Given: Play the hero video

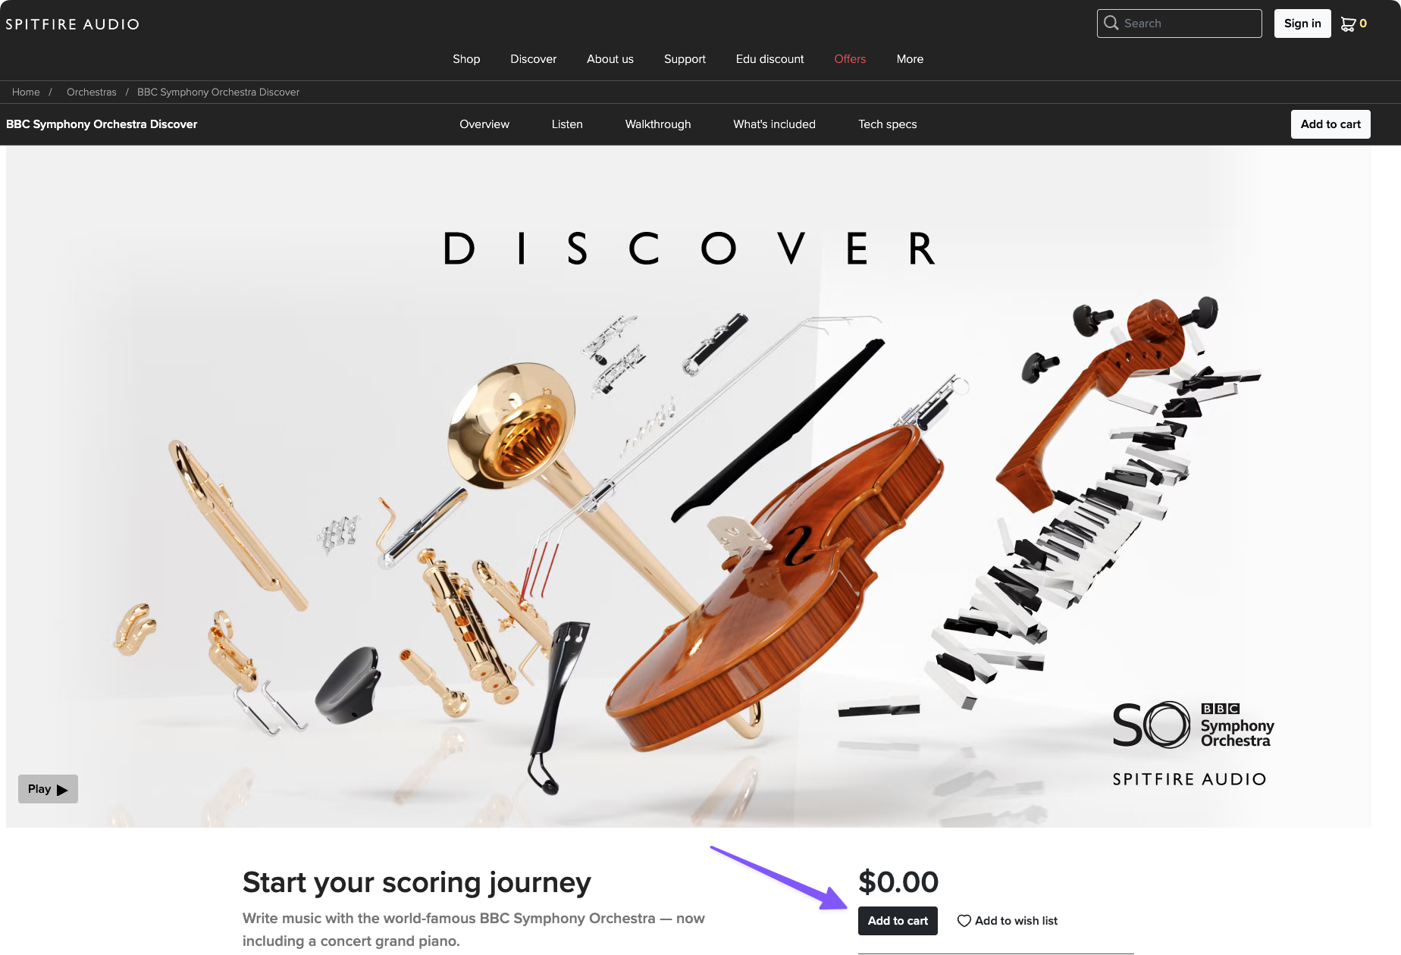Looking at the screenshot, I should click(x=48, y=789).
